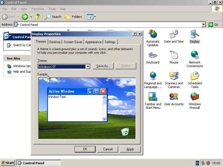This screenshot has height=167, width=223.
Task: Click the Control Panel taskbar button
Action: tap(39, 163)
